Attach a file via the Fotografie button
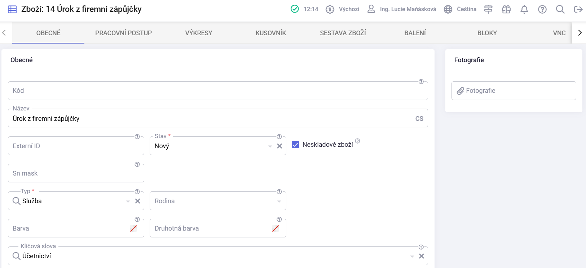This screenshot has height=268, width=586. point(514,91)
